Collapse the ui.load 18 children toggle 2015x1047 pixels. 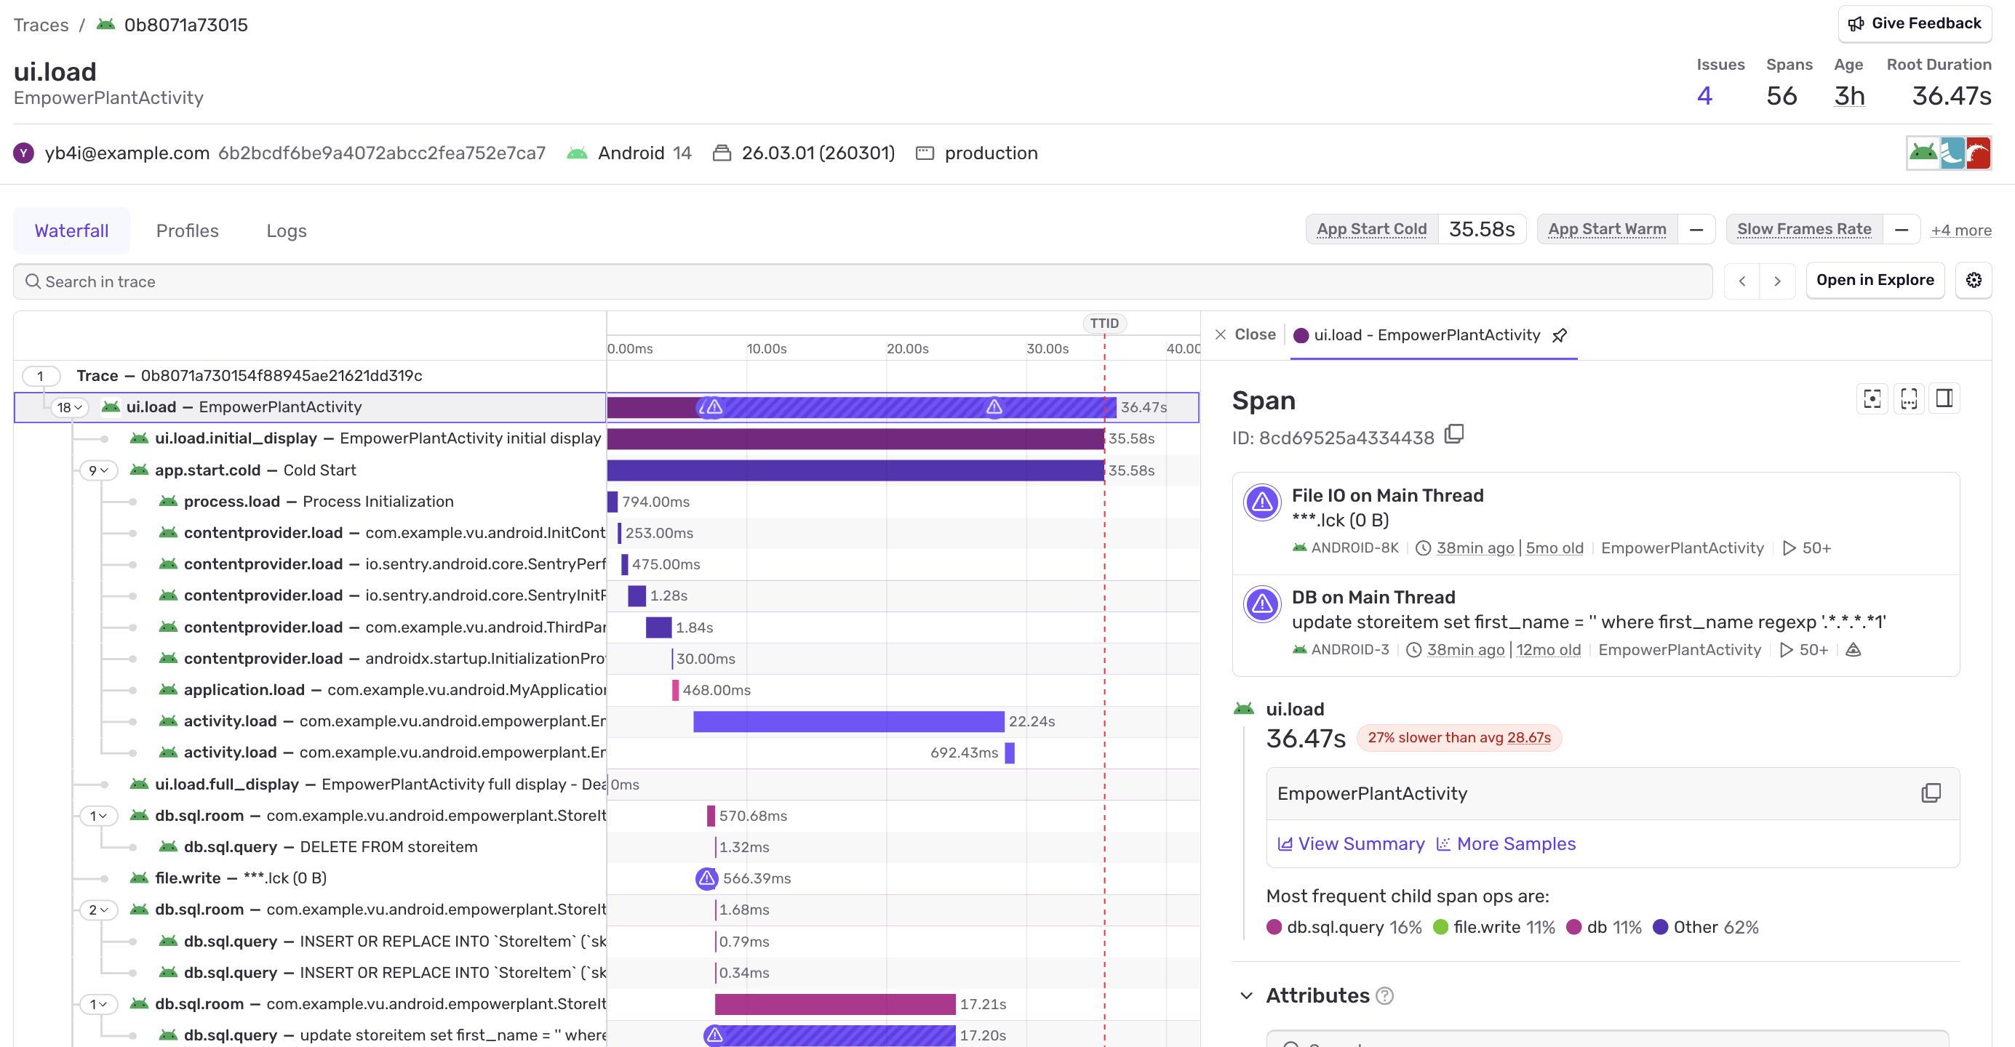(x=70, y=407)
